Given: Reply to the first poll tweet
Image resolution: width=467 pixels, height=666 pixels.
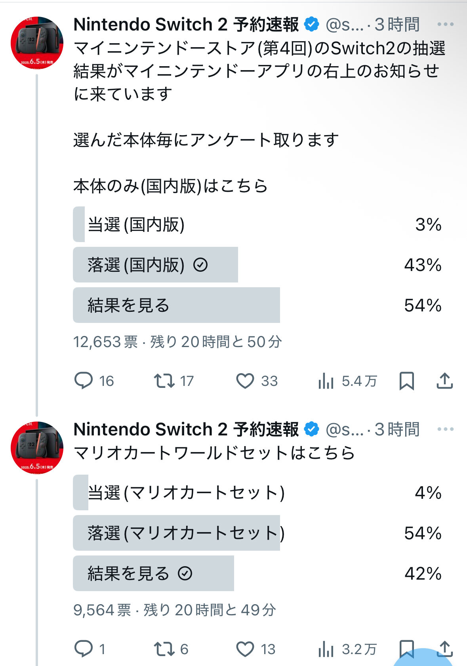Looking at the screenshot, I should (84, 381).
